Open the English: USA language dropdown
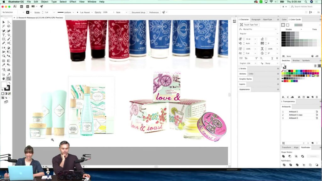 click(x=255, y=63)
